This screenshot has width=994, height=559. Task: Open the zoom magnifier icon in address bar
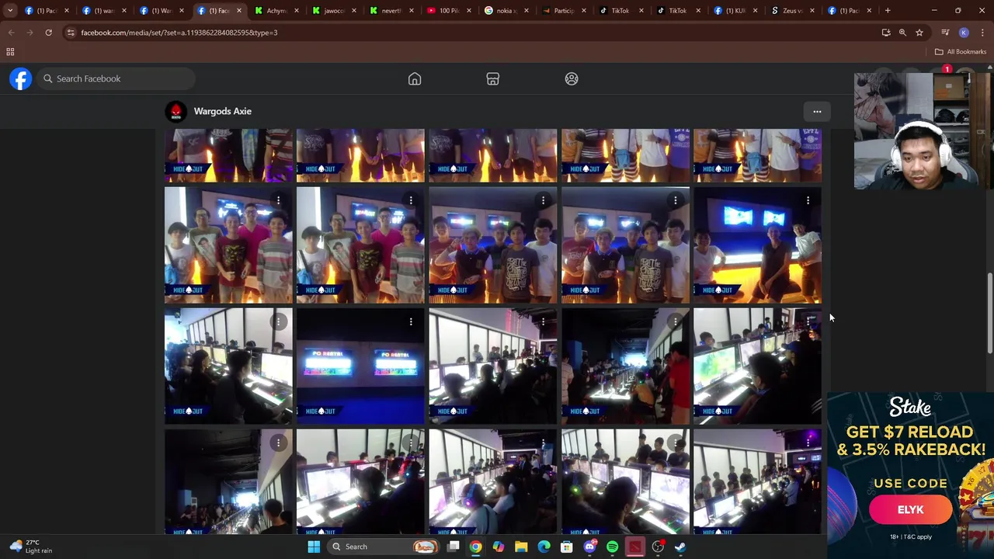pos(902,33)
